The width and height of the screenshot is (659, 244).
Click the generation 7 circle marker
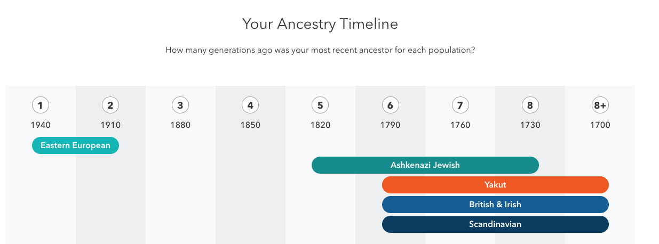pos(460,105)
